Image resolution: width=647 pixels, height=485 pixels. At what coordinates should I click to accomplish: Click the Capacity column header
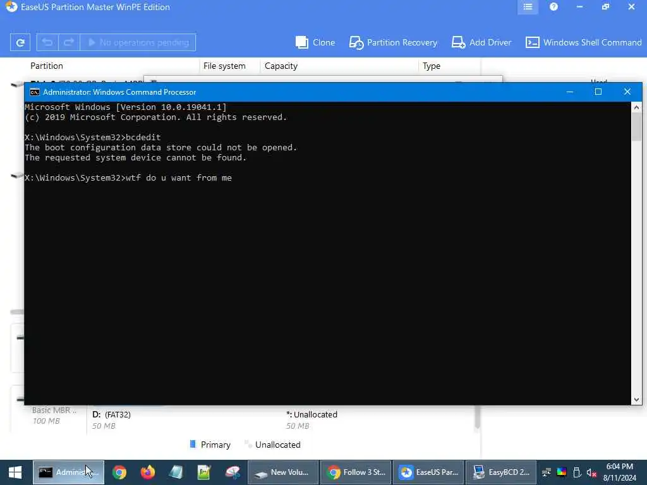(281, 66)
